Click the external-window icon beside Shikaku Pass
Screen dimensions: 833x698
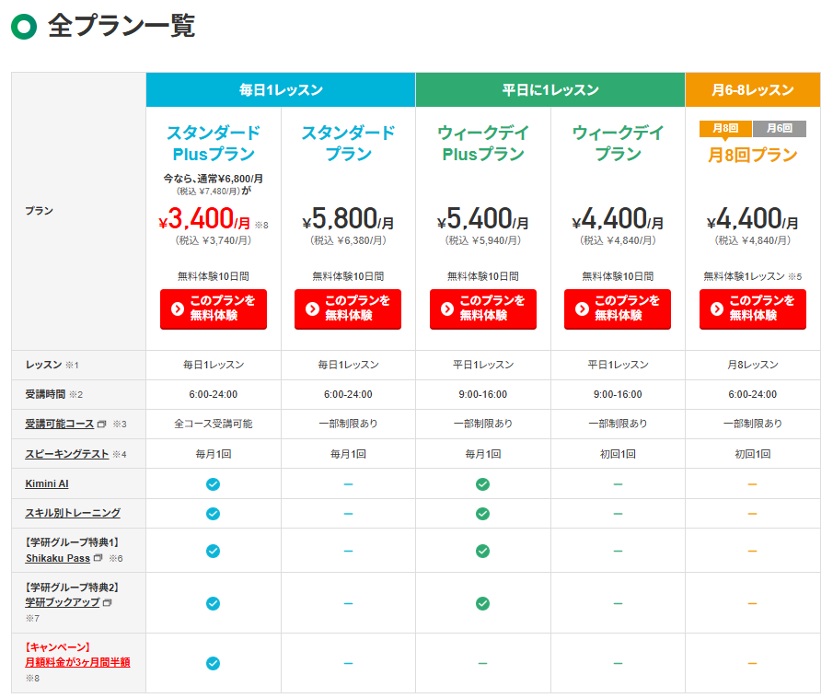tap(98, 558)
